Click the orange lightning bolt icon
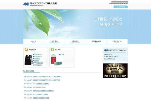Viewport: 151px width, 100px height. 26,50
